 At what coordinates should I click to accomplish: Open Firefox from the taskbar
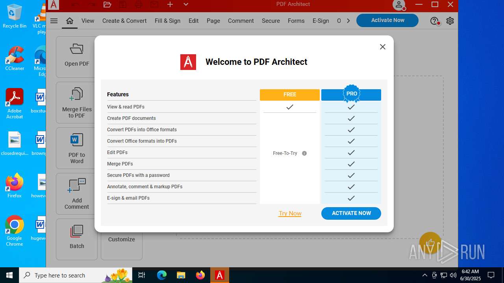click(x=200, y=275)
